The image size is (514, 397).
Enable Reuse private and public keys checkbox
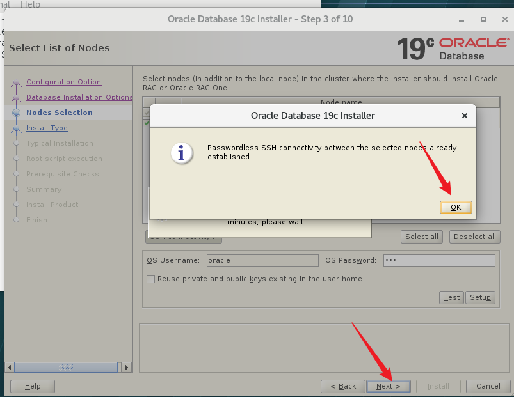[151, 279]
